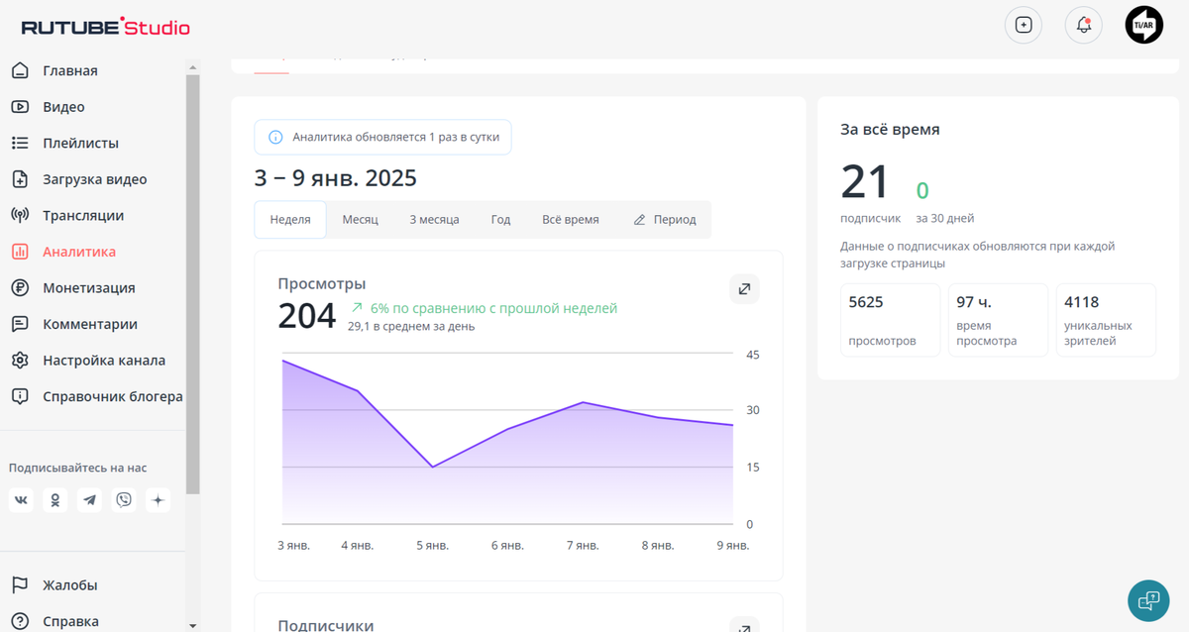
Task: Expand the Просмотры chart fullscreen
Action: (x=744, y=289)
